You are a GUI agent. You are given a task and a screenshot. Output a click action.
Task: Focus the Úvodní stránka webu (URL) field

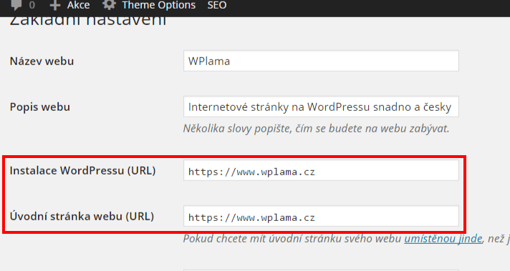tap(321, 216)
